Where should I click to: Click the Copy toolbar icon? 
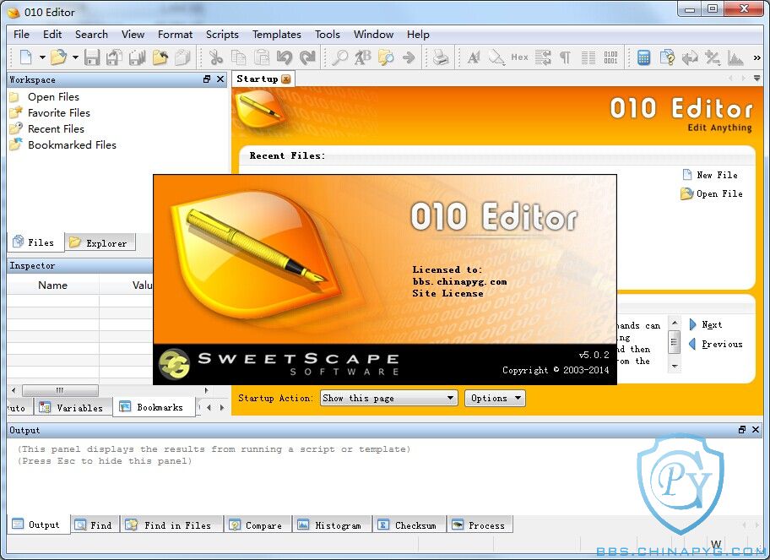click(239, 57)
